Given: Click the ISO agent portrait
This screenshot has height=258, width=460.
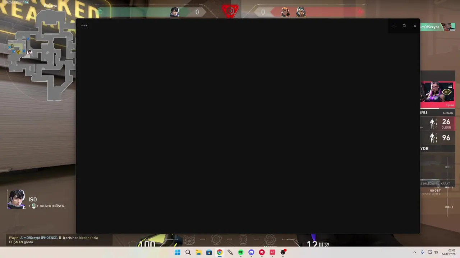Looking at the screenshot, I should 16,199.
